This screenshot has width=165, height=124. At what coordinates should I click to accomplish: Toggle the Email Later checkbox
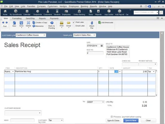tap(74, 26)
